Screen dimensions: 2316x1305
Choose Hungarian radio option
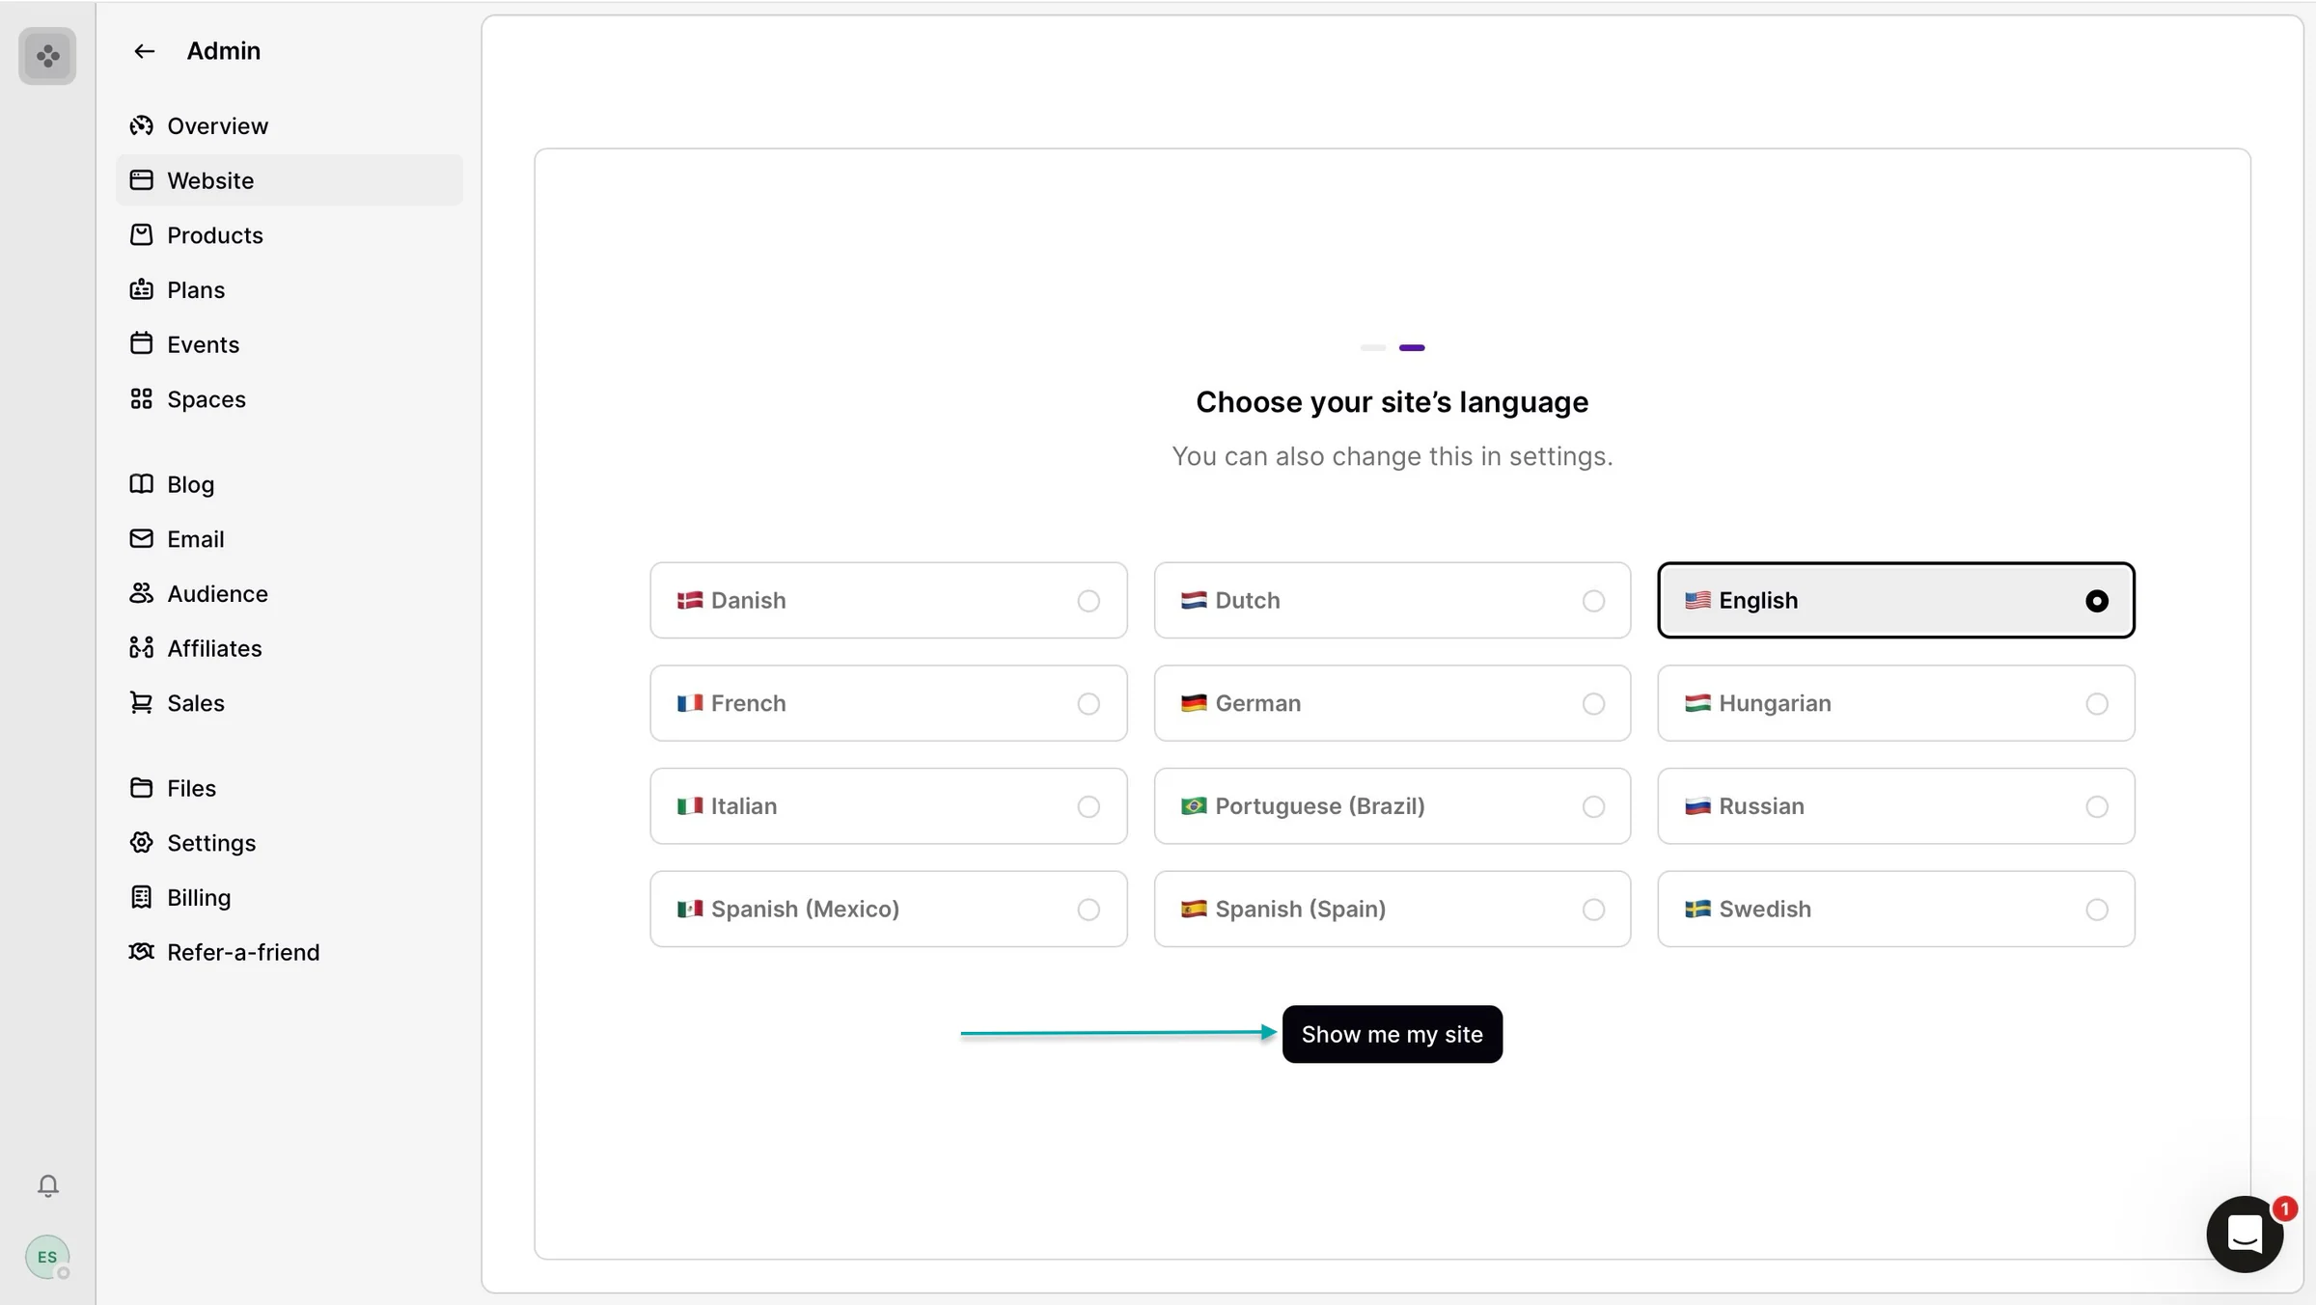2097,704
